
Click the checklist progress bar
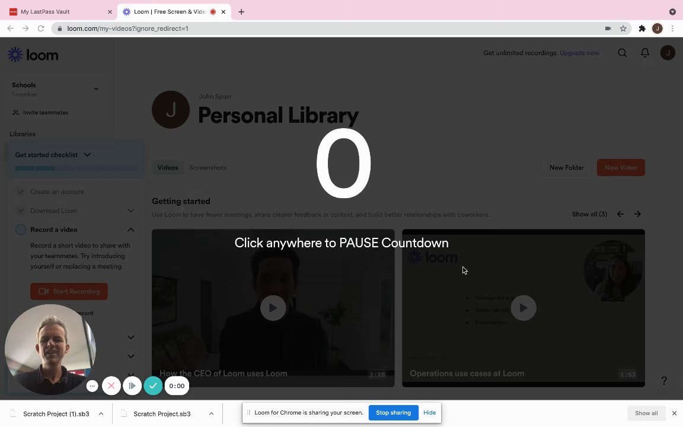click(76, 168)
